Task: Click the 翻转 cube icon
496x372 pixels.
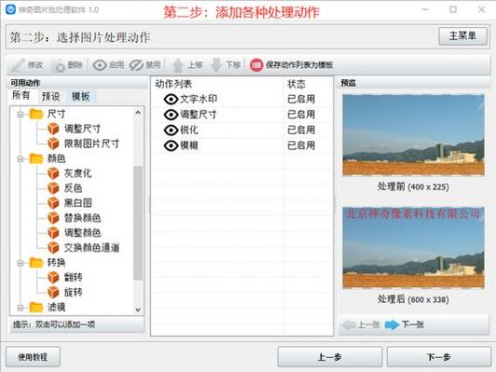Action: tap(53, 277)
